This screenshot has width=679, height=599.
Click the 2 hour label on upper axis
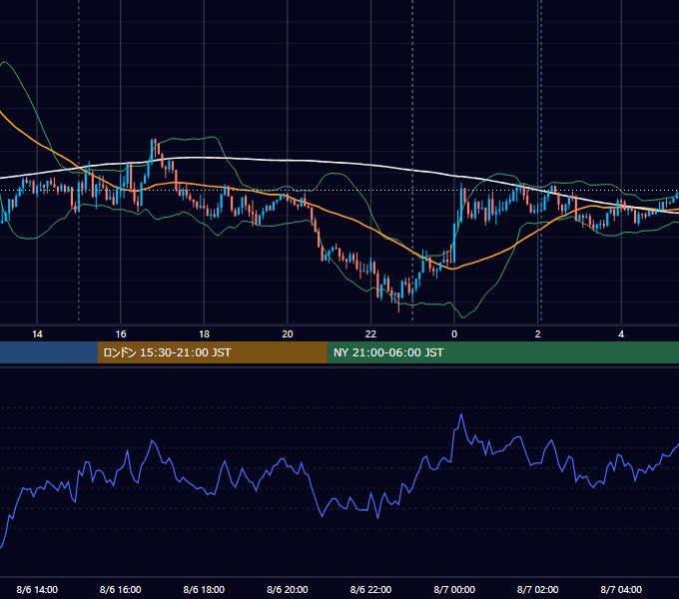538,334
